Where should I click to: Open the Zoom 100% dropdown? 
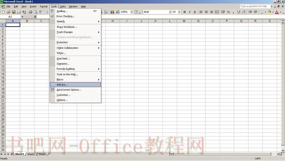pos(132,12)
